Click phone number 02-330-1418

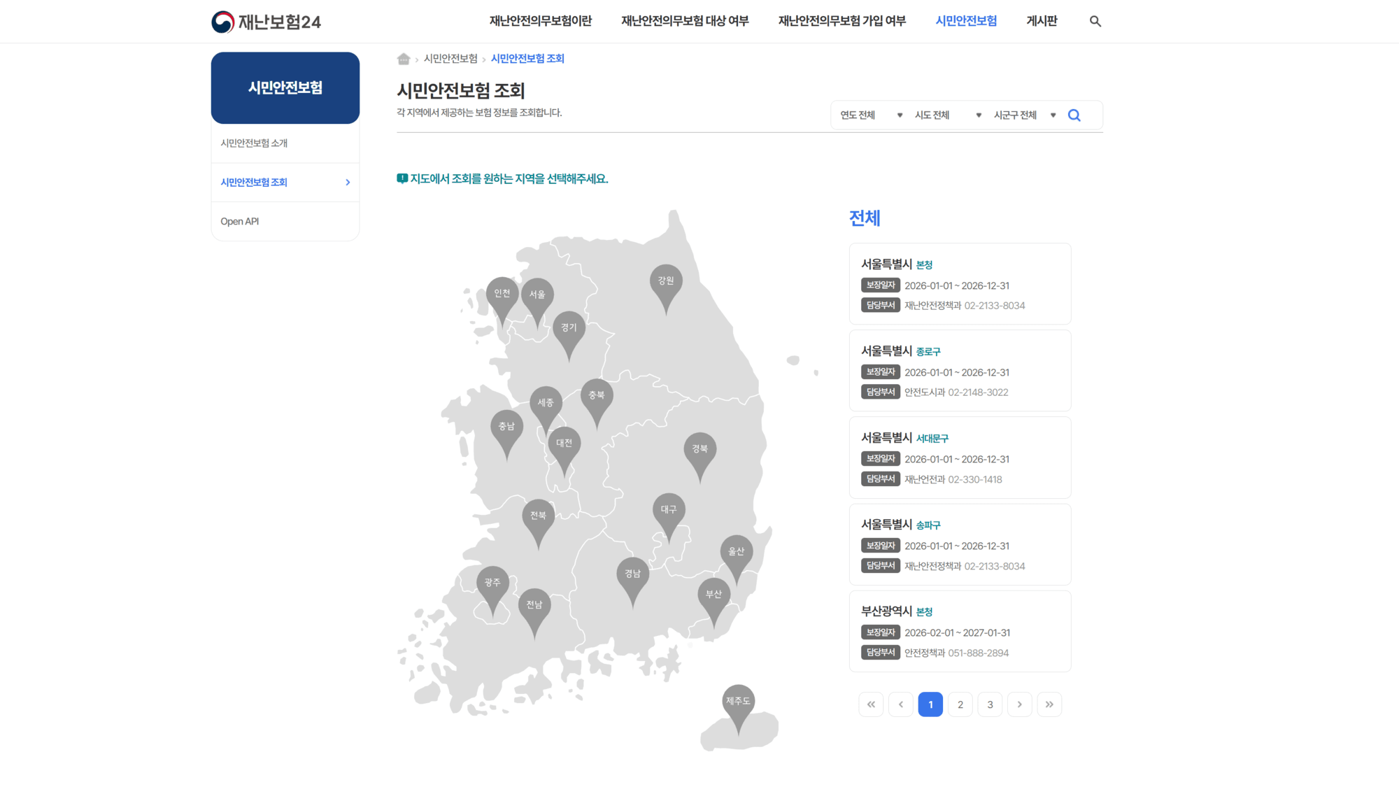pyautogui.click(x=975, y=480)
